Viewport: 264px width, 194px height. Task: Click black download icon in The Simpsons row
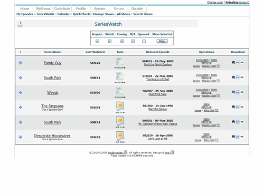[x=233, y=107]
